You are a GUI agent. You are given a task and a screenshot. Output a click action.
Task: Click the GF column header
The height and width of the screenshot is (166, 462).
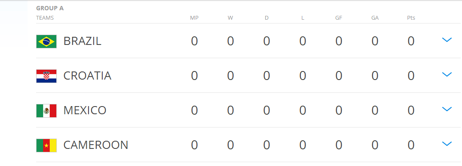click(339, 18)
